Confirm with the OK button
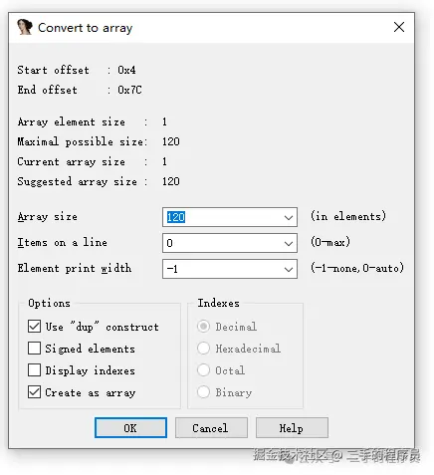Image resolution: width=434 pixels, height=475 pixels. 130,428
